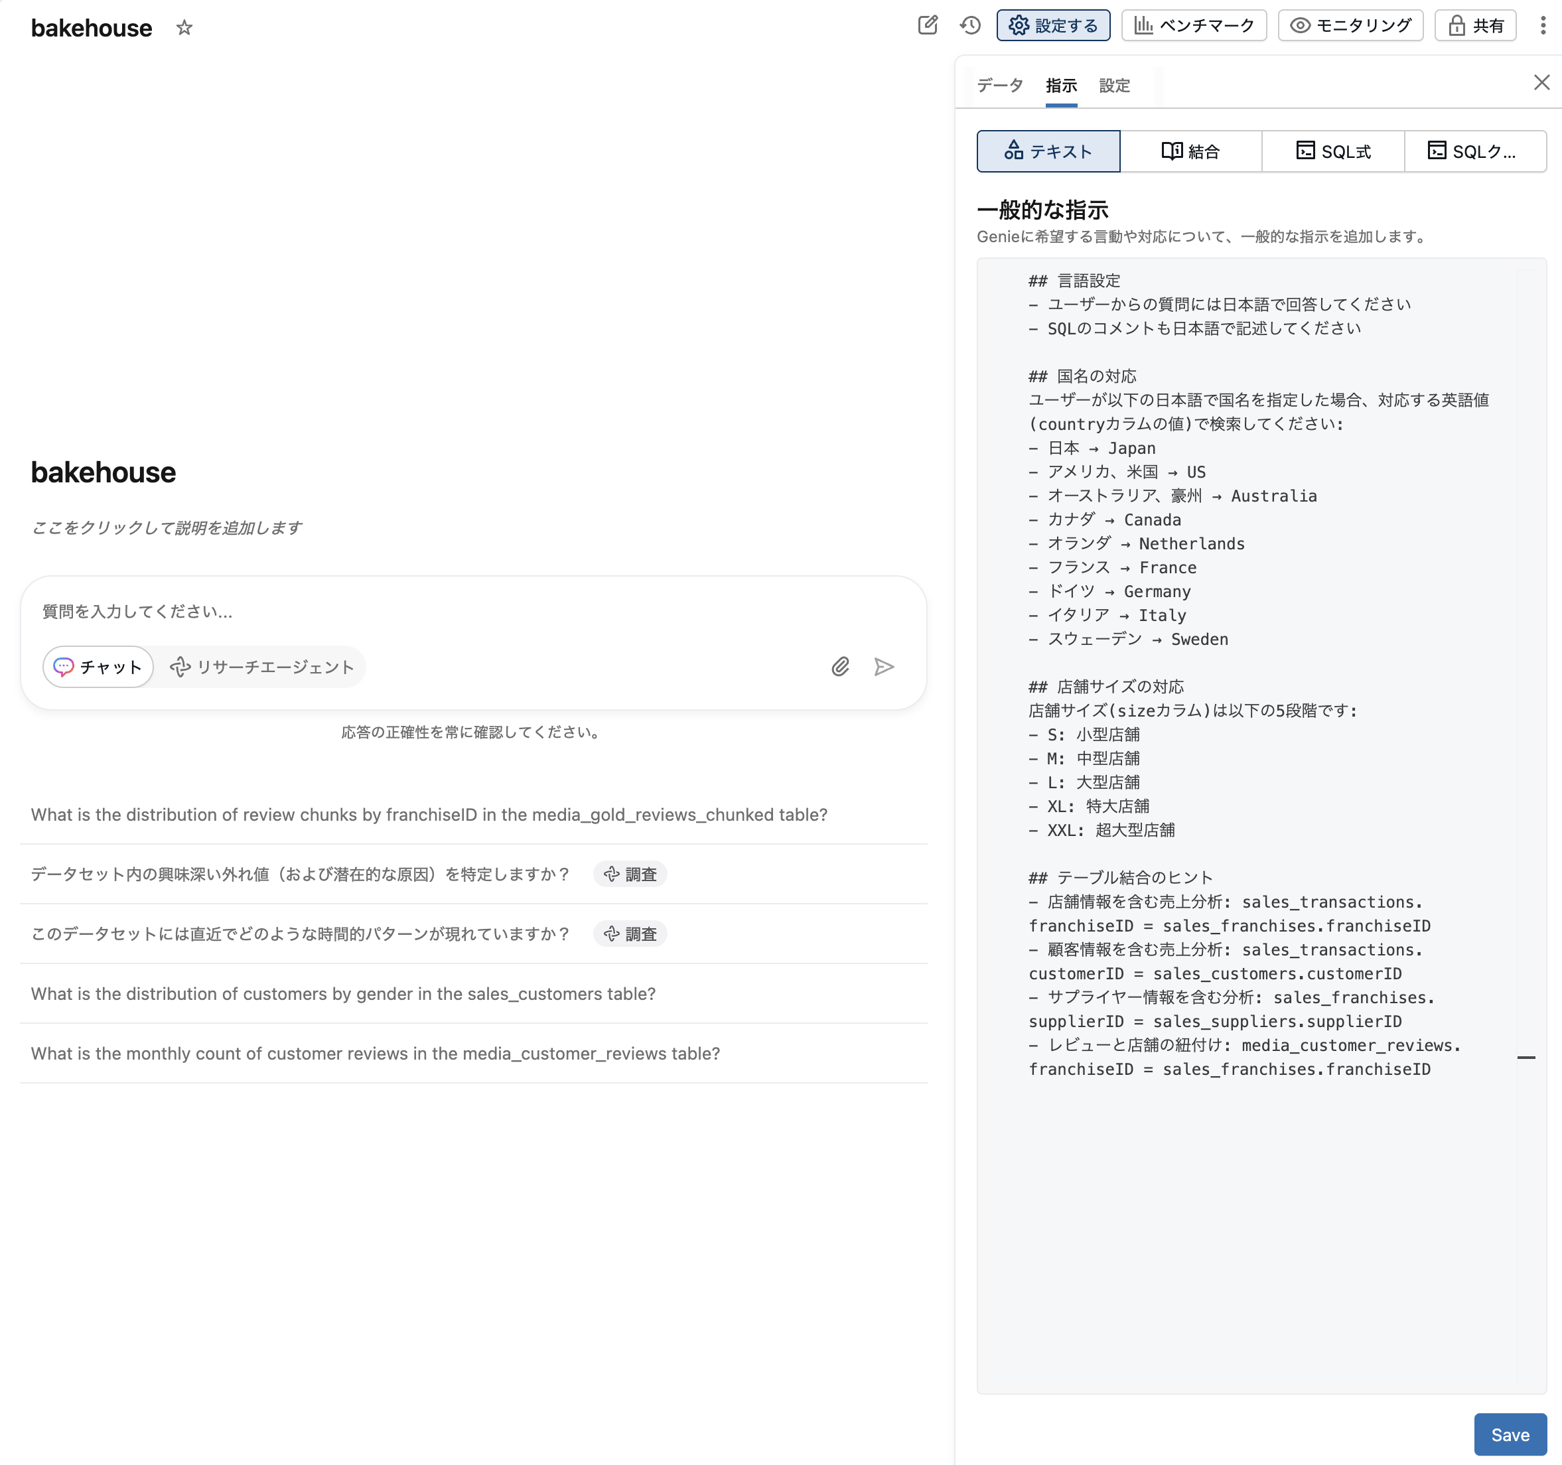
Task: Run 調査 on the outlier suggestion
Action: click(629, 874)
